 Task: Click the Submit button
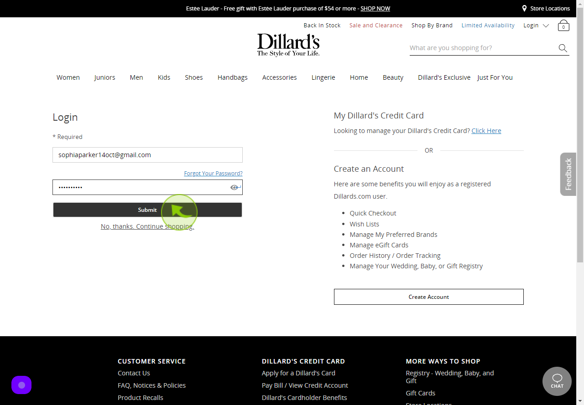coord(147,210)
